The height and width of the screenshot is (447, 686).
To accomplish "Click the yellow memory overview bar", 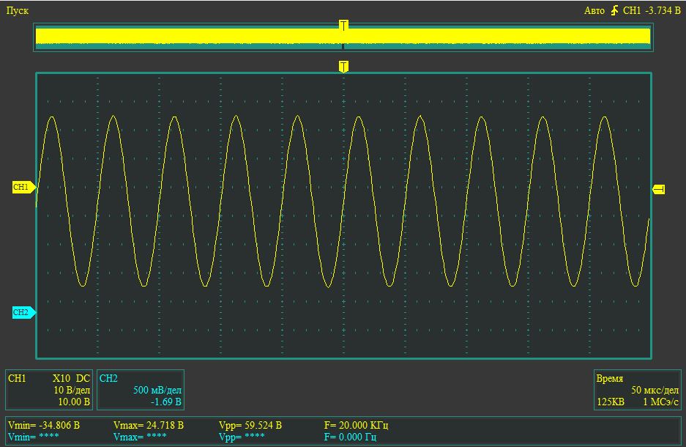I will [x=343, y=36].
